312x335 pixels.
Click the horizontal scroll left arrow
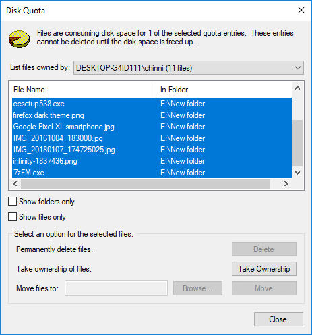15,184
